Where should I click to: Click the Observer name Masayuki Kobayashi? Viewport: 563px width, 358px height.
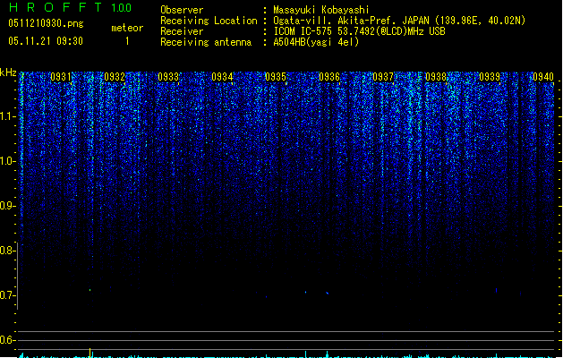pos(321,10)
